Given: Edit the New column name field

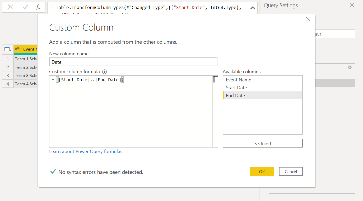Looking at the screenshot, I should pyautogui.click(x=133, y=62).
